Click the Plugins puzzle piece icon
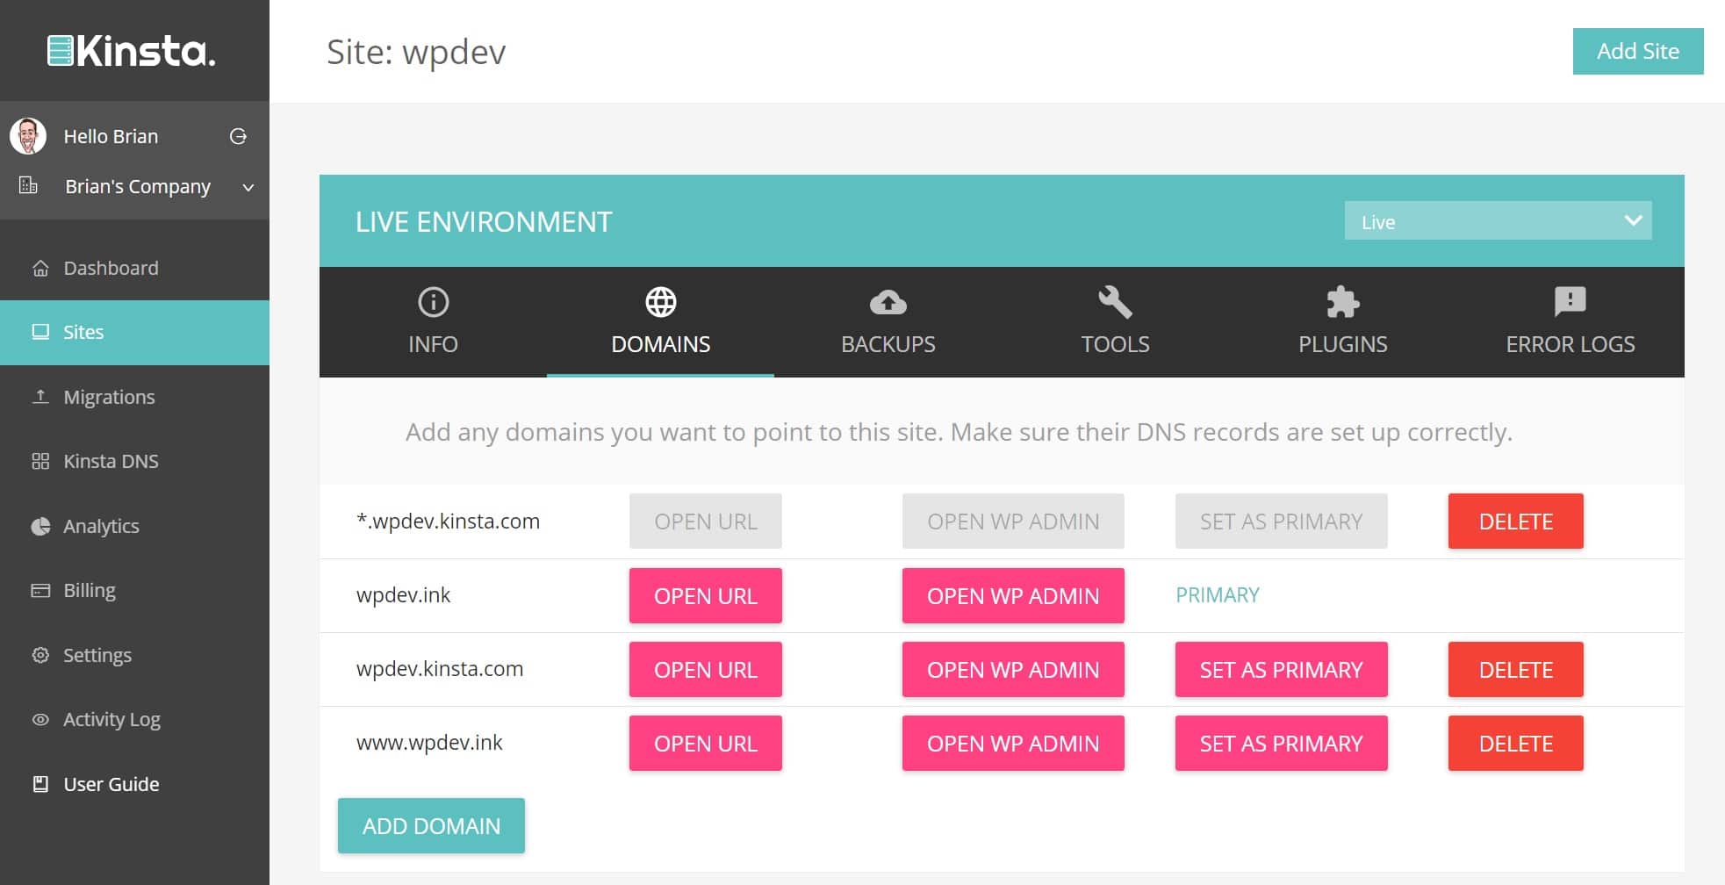The width and height of the screenshot is (1725, 885). click(x=1342, y=302)
